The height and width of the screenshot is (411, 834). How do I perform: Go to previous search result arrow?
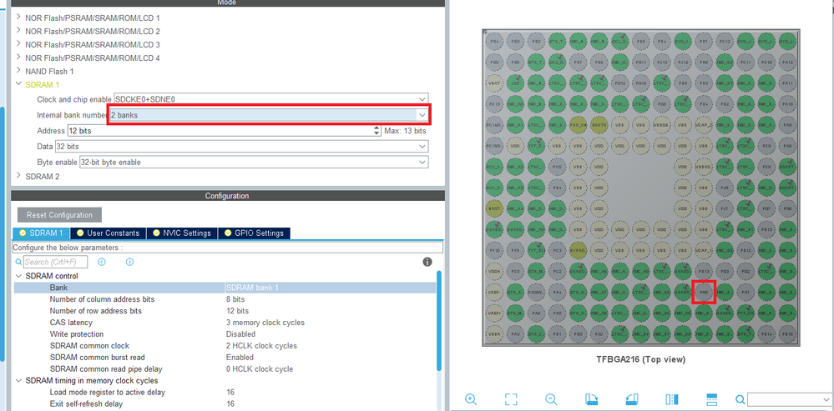coord(102,262)
